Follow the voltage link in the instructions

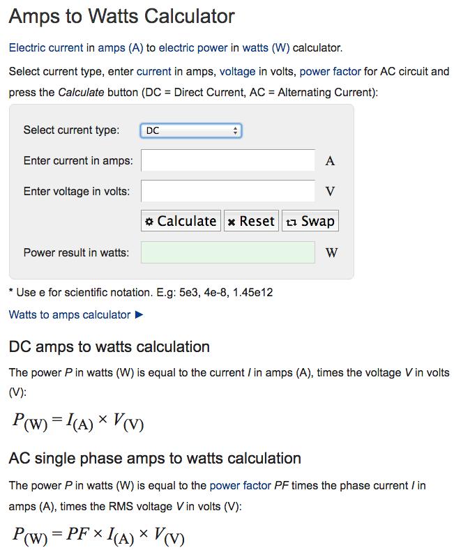[x=238, y=72]
